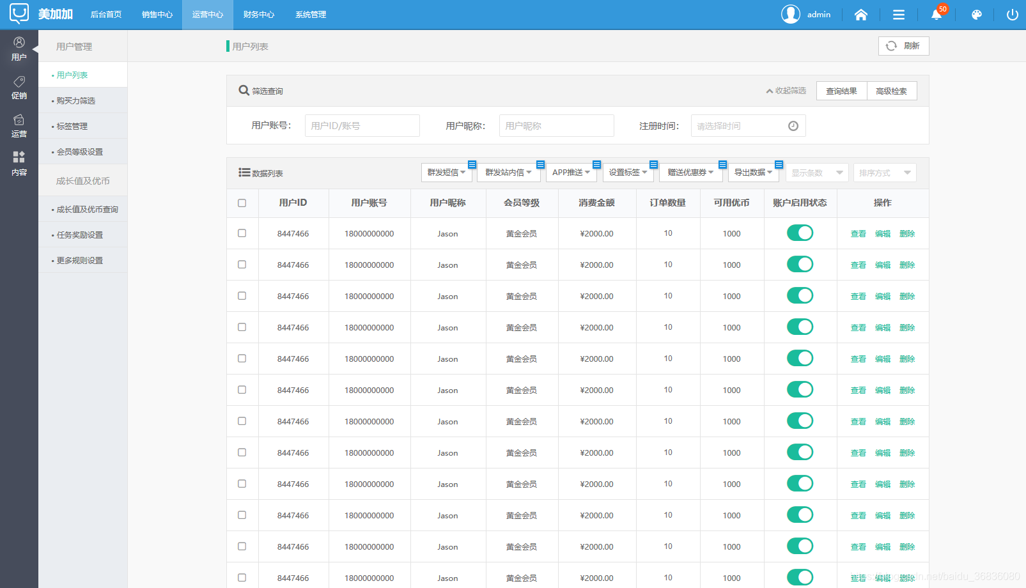
Task: Switch to 财务中心 top menu
Action: [x=258, y=15]
